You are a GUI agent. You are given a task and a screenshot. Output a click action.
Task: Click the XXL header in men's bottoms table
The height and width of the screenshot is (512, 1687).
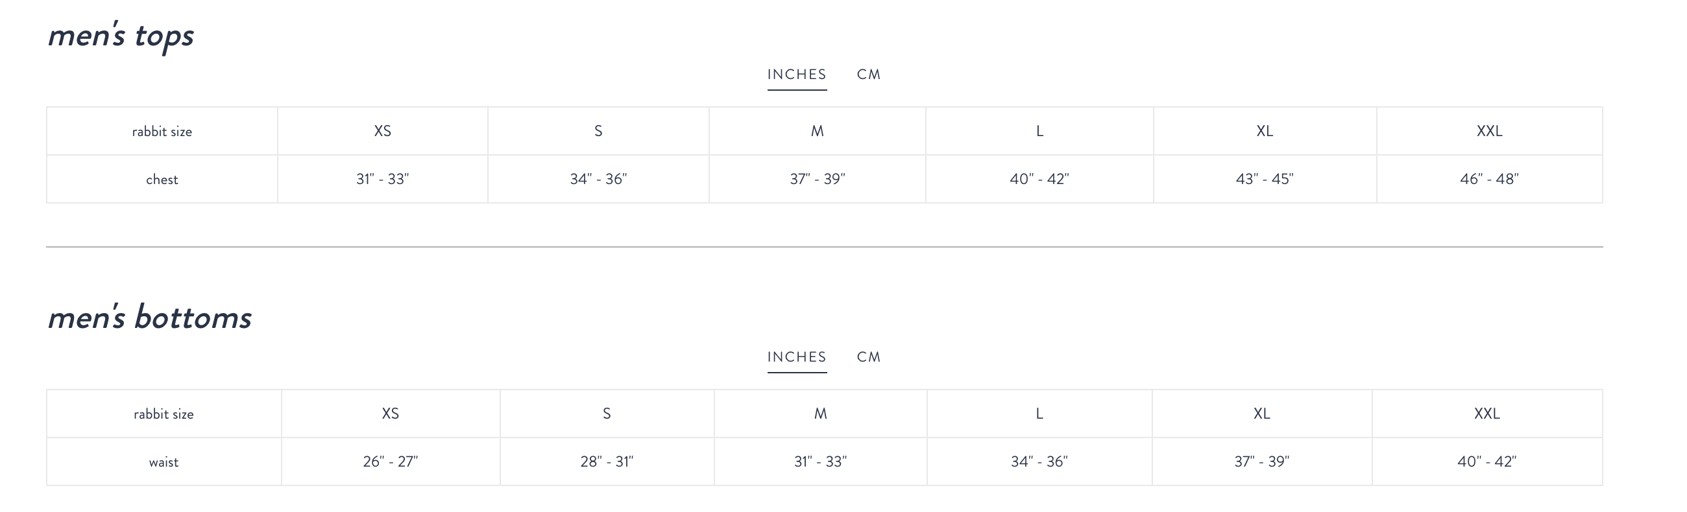1487,413
